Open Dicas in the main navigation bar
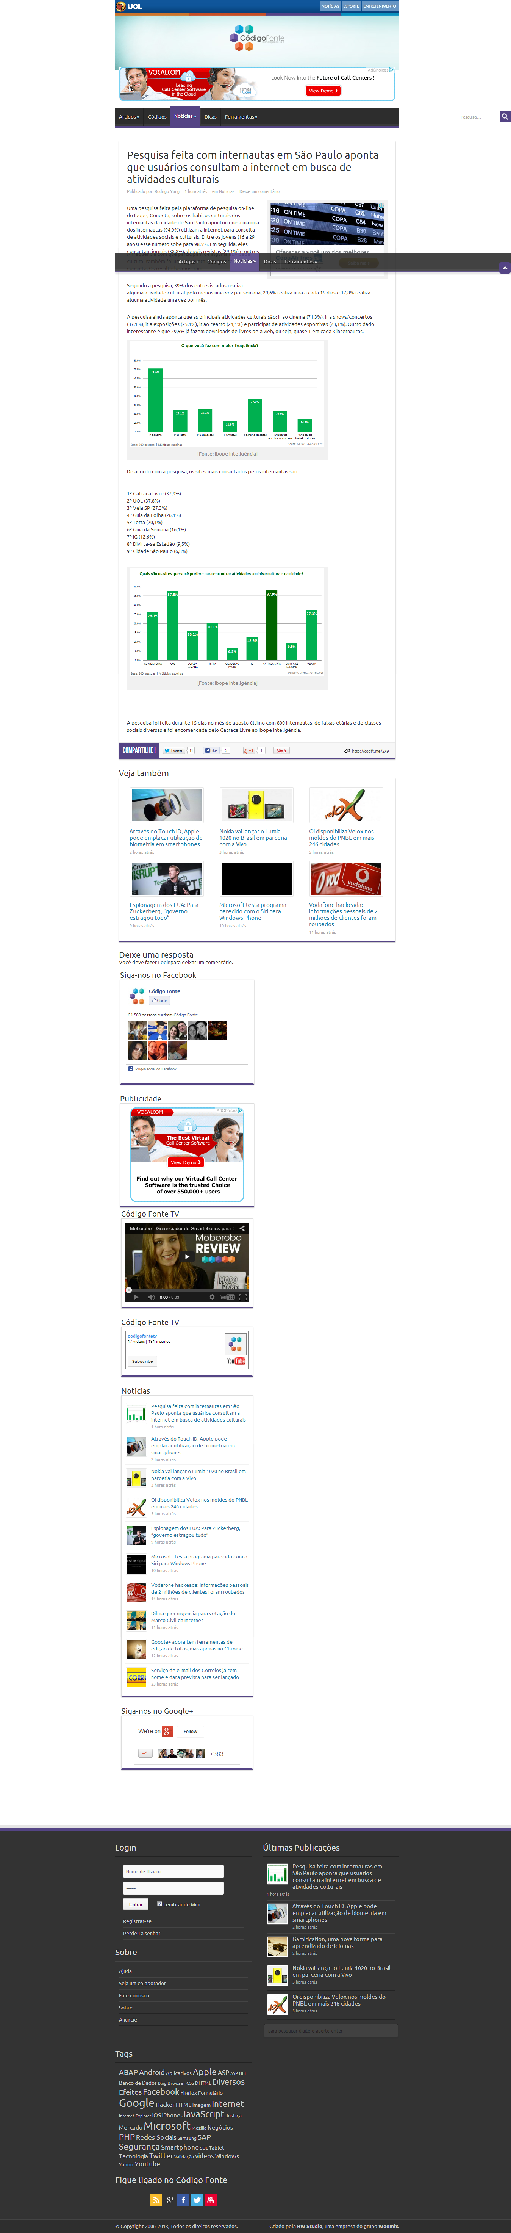 tap(211, 117)
